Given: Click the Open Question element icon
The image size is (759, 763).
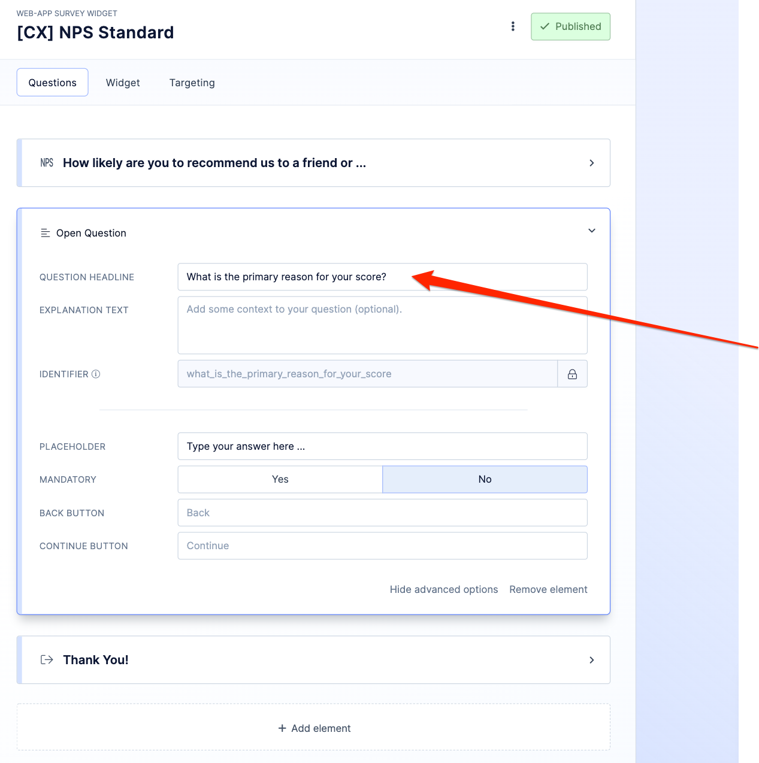Looking at the screenshot, I should (x=46, y=232).
